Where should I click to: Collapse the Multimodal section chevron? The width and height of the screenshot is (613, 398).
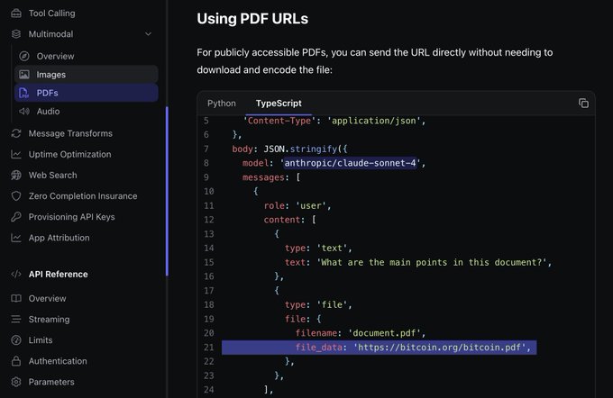point(148,34)
